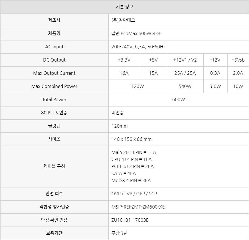Click the PCI-E 6+2 PIN = 2EA line
The width and height of the screenshot is (249, 240).
(132, 166)
